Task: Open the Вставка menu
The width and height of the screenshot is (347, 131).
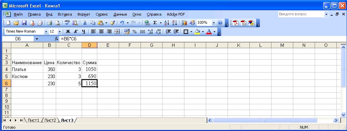Action: click(65, 14)
